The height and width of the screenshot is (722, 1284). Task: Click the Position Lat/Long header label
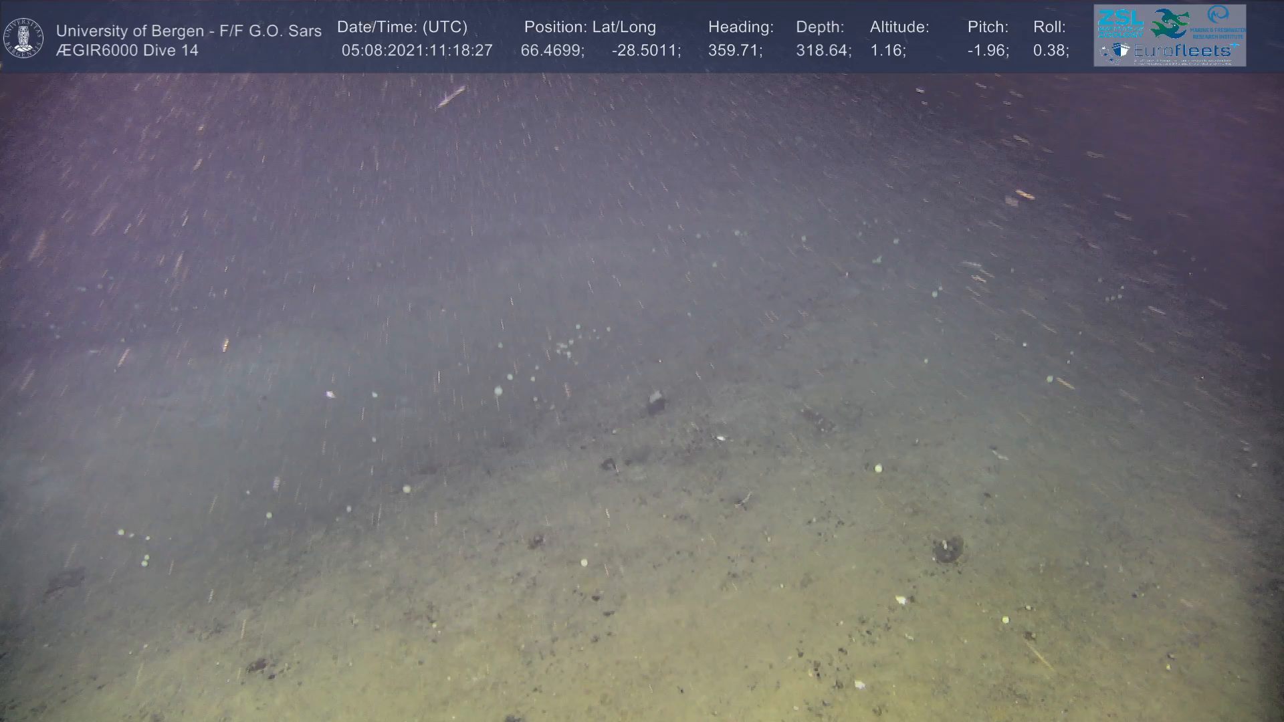[x=590, y=27]
